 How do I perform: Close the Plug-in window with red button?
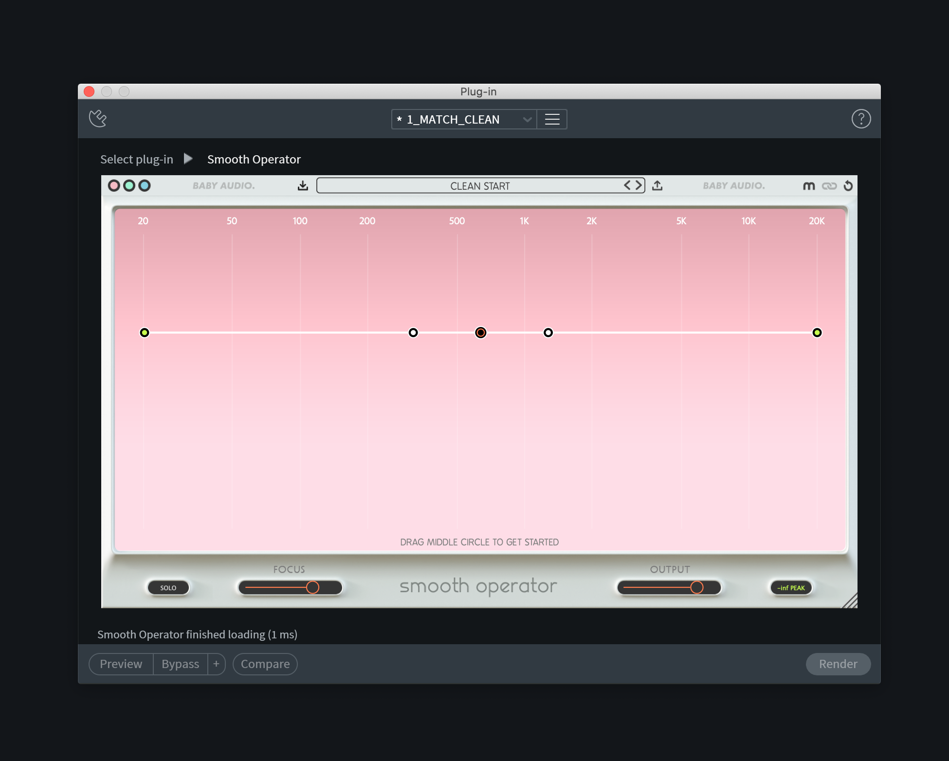click(89, 91)
